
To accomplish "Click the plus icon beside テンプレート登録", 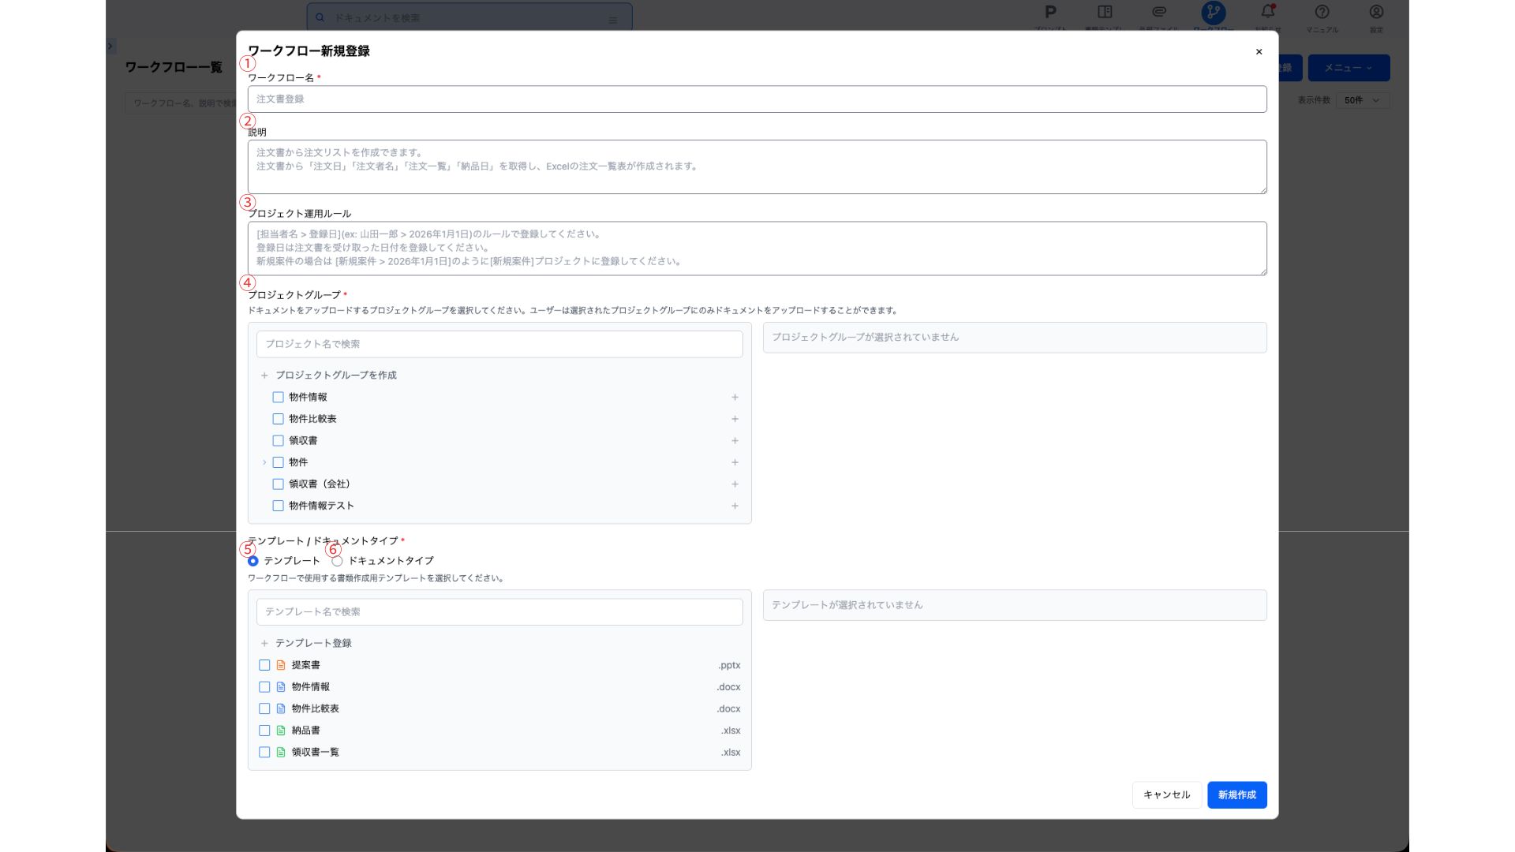I will coord(264,644).
